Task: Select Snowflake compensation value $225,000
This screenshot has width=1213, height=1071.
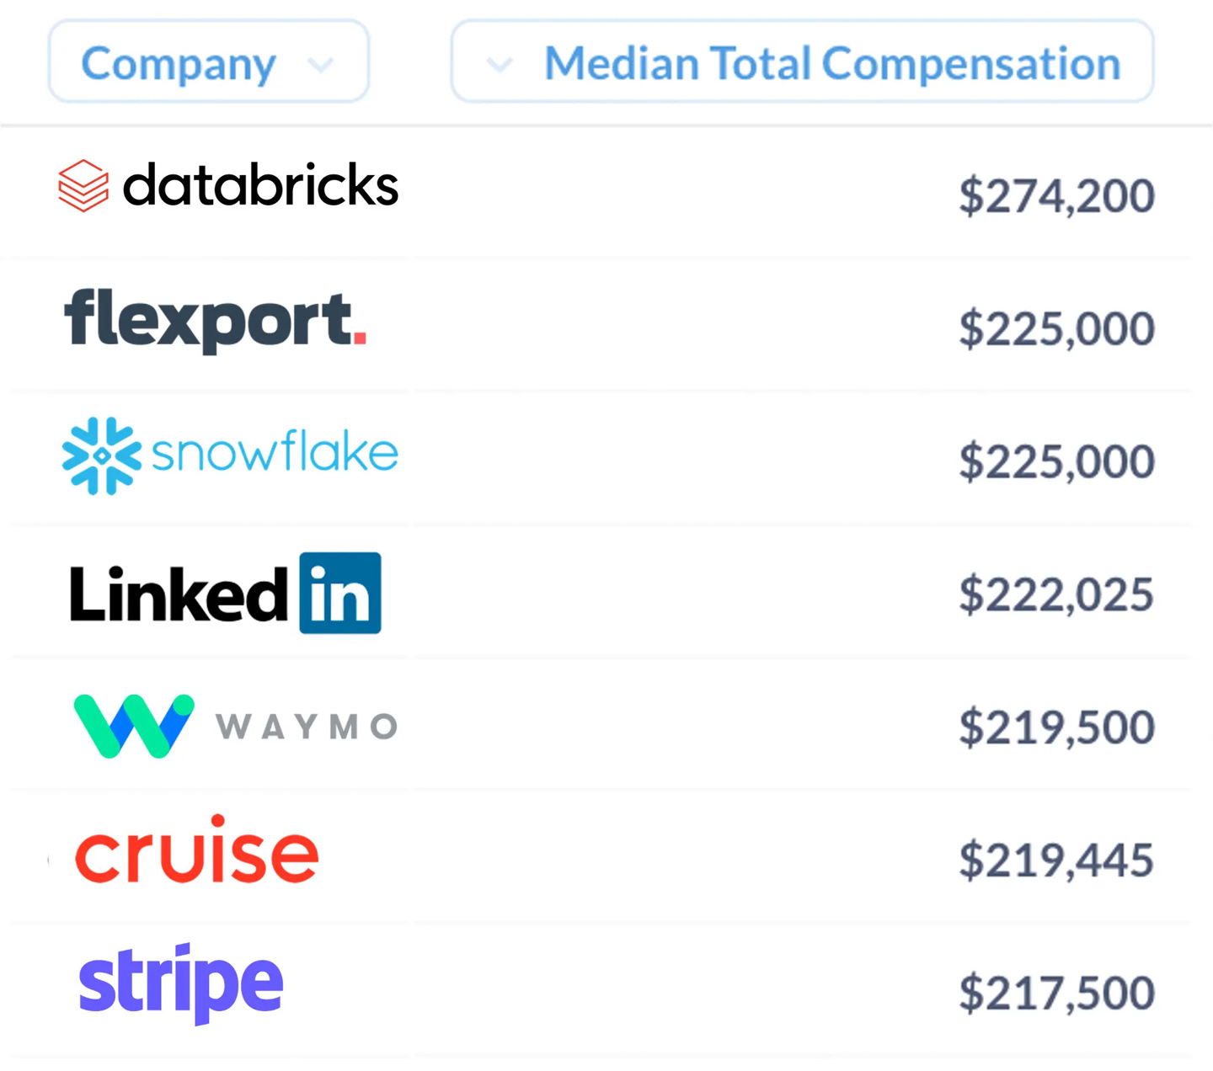Action: pos(1056,461)
